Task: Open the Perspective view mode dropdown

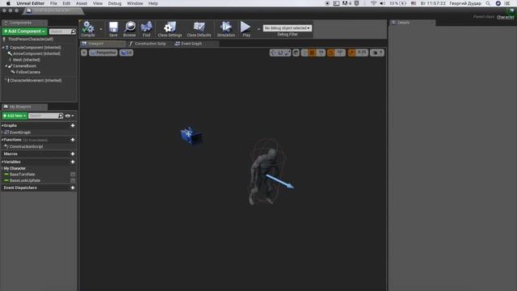Action: pos(103,53)
